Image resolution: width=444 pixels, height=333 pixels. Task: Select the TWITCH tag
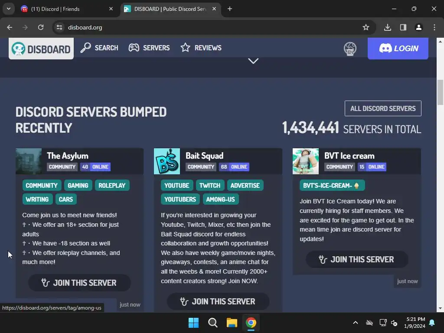click(x=210, y=186)
